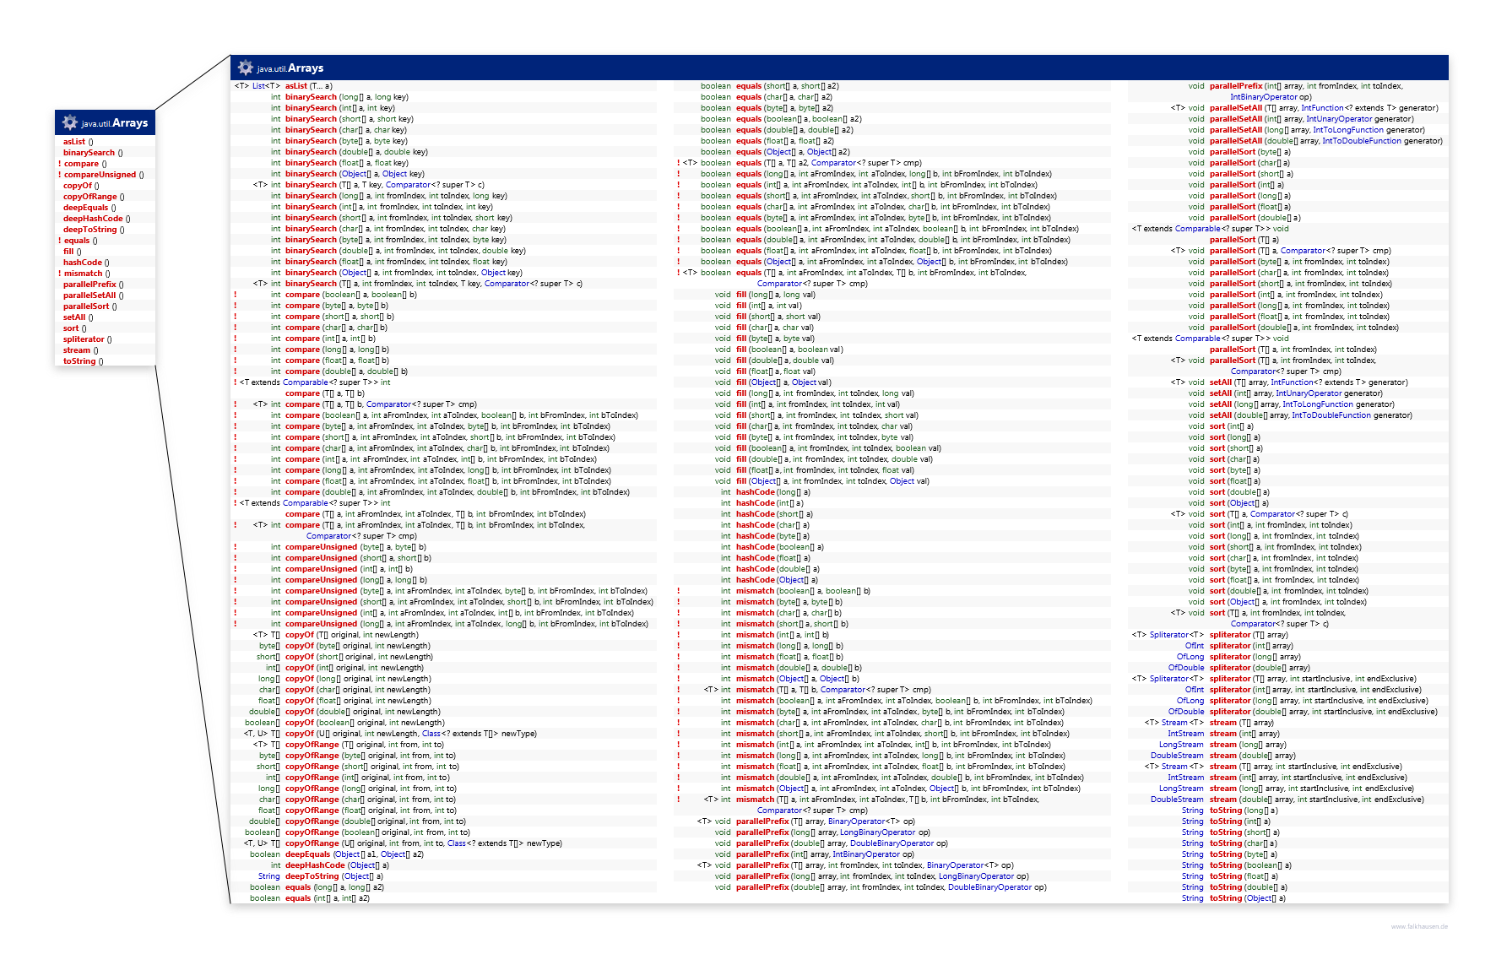Open the OfDouble link of spliterator (double[] array)

coord(1186,668)
